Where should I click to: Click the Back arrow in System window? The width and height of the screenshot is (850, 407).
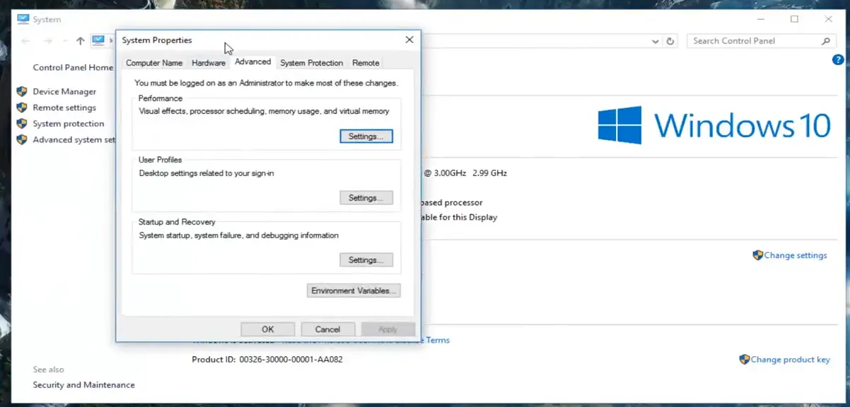tap(26, 41)
